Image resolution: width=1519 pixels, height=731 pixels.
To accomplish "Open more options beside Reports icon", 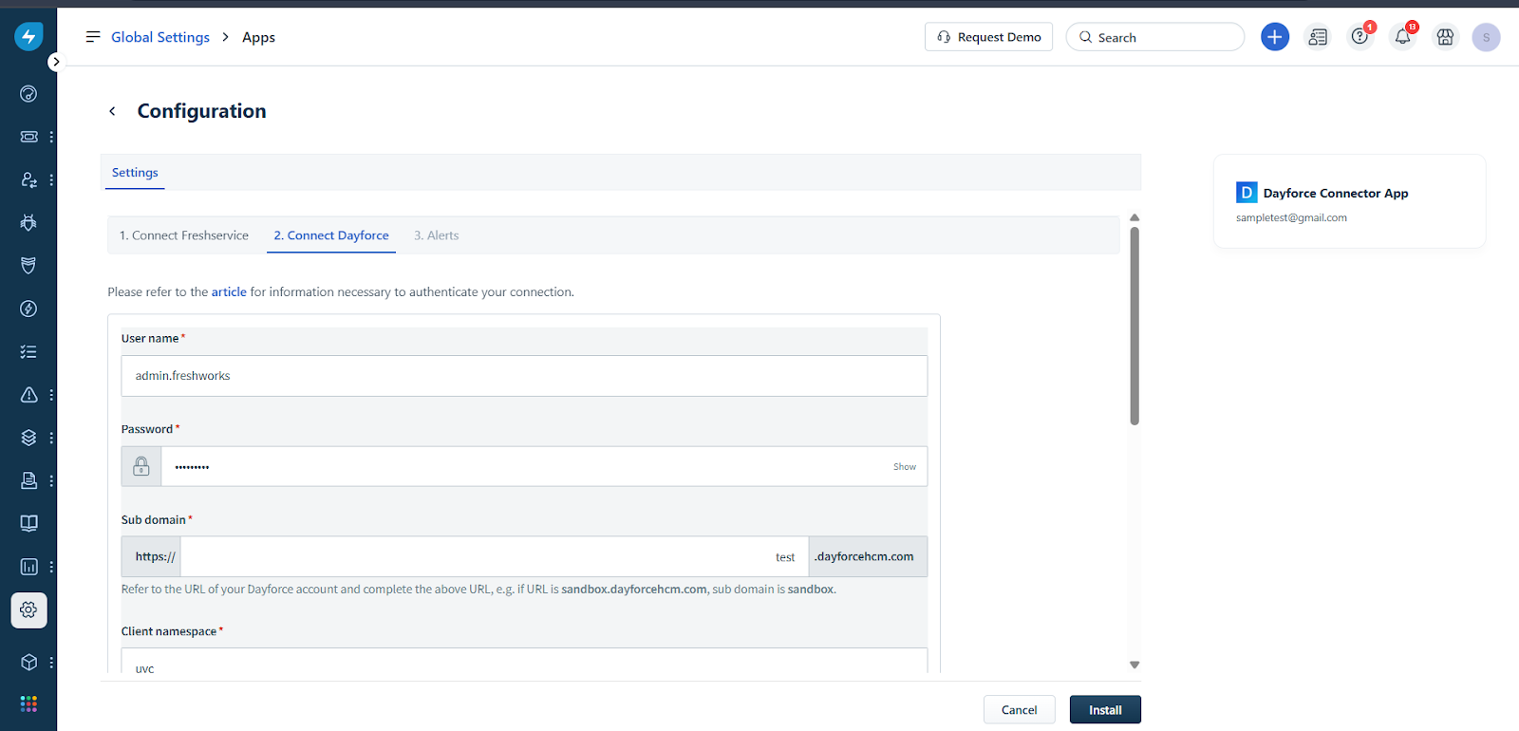I will 51,567.
